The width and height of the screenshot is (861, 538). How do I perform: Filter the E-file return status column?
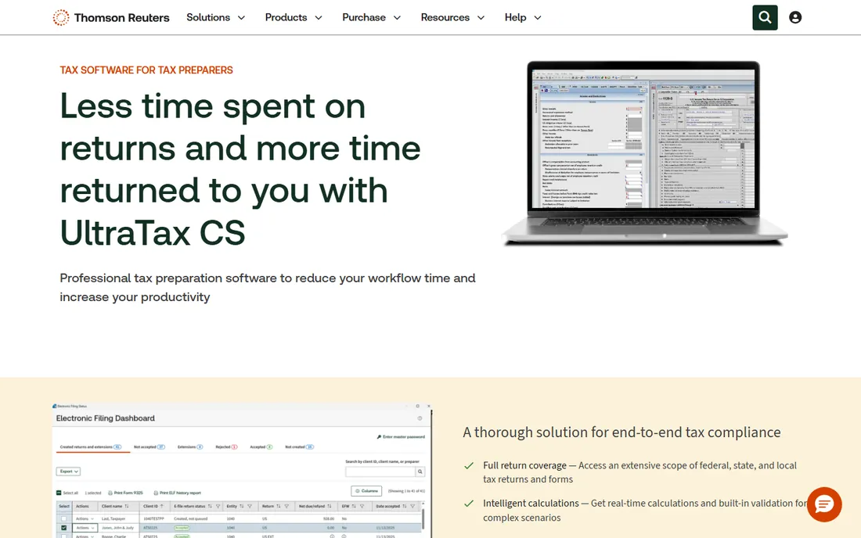tap(218, 506)
